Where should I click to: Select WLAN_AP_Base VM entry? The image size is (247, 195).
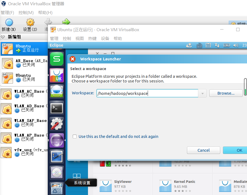(x=24, y=137)
